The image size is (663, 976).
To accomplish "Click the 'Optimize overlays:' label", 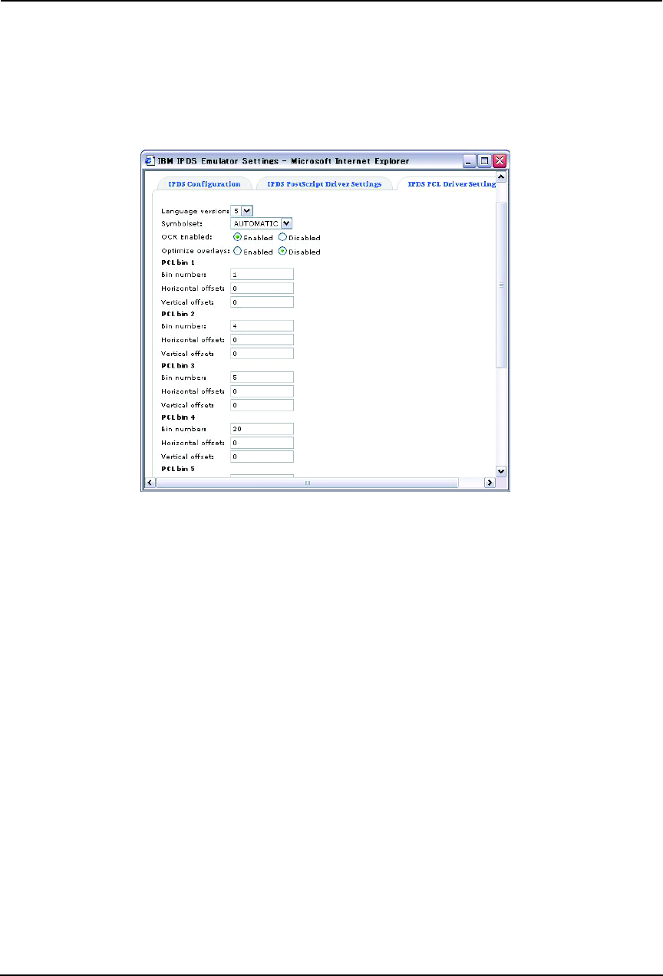I will (196, 252).
